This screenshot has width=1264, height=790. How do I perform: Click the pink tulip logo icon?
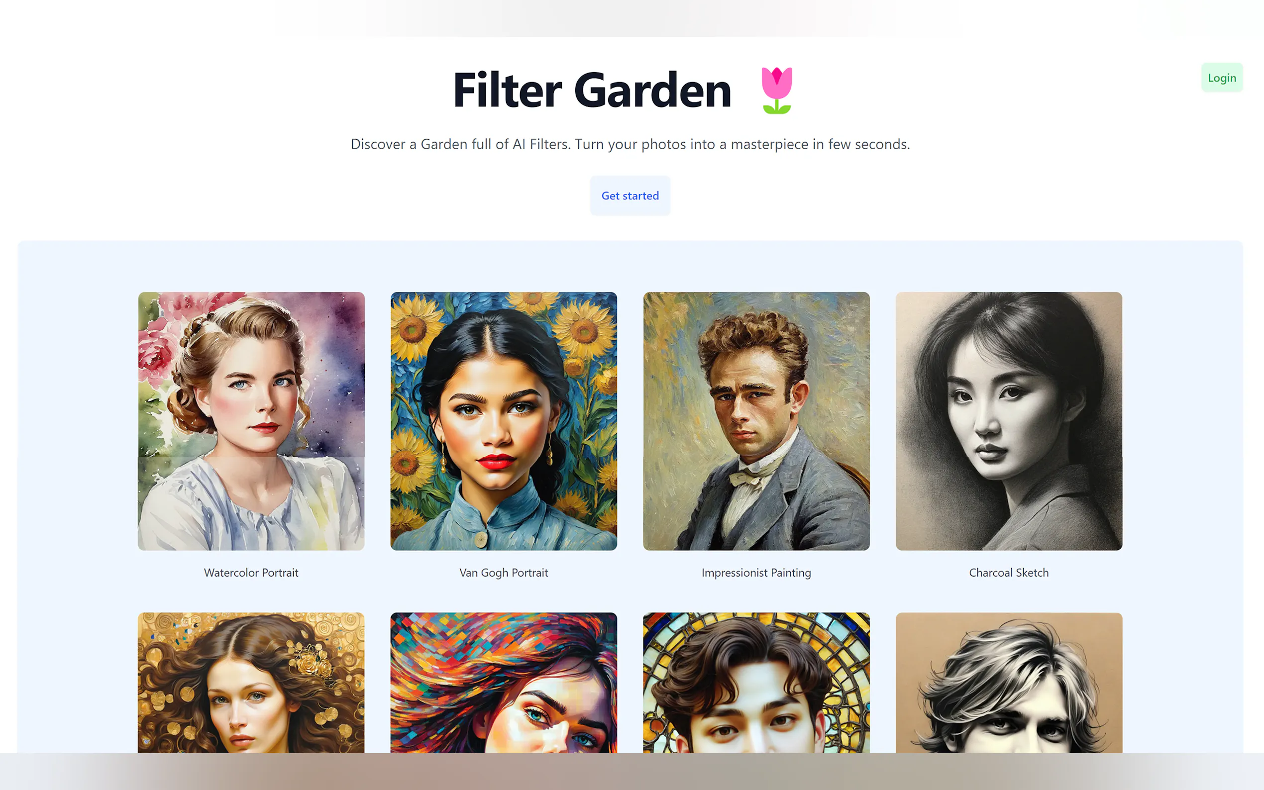tap(776, 91)
